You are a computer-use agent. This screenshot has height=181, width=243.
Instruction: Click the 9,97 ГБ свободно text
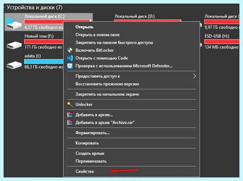(x=222, y=27)
